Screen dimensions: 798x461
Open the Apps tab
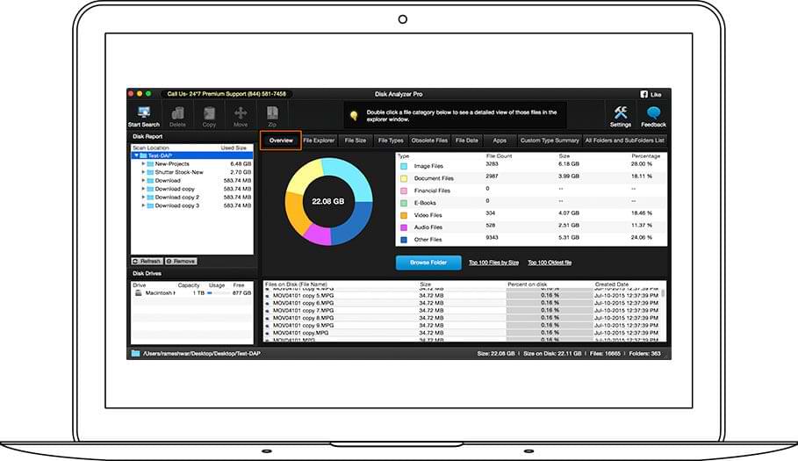click(500, 140)
